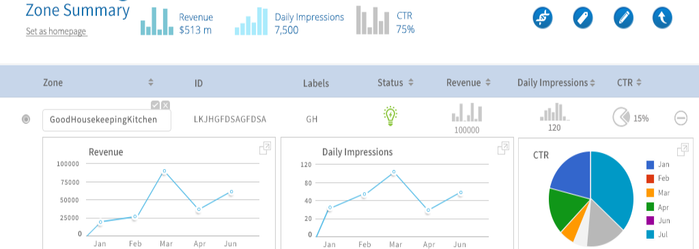Click the minus collapse icon for row

click(x=681, y=118)
